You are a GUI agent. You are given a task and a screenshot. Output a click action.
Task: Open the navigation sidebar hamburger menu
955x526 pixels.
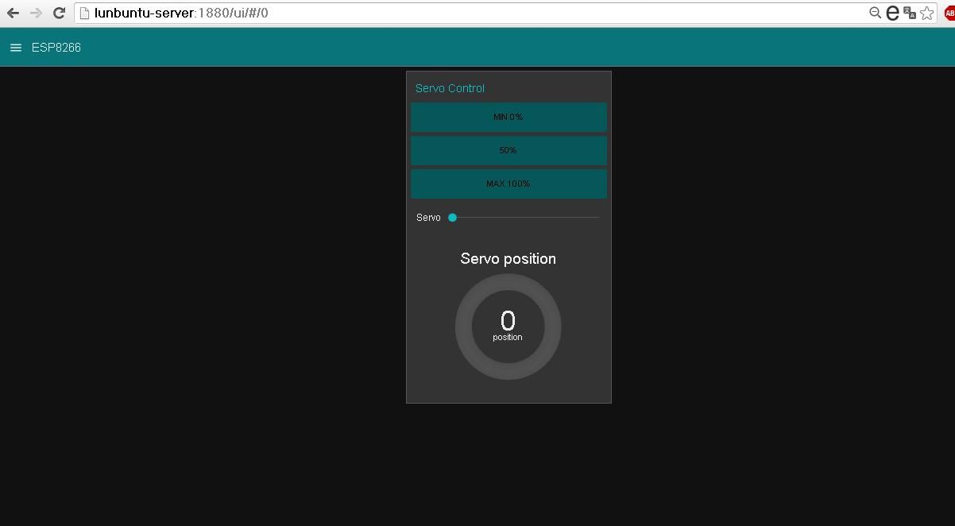click(x=15, y=47)
